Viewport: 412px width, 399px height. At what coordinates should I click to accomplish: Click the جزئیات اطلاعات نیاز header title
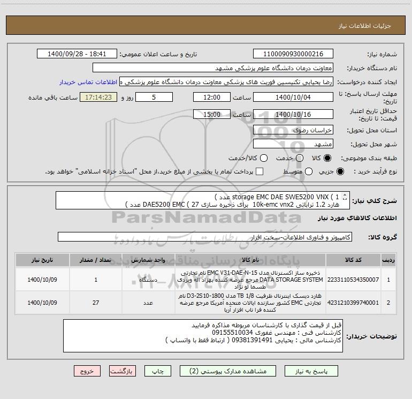pos(364,26)
